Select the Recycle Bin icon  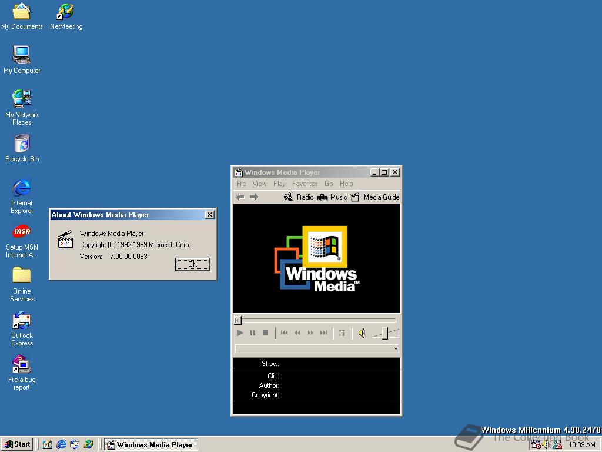(22, 148)
